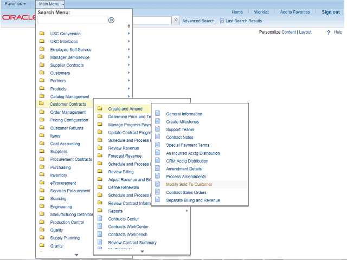Click the folder icon beside Create and Amend

(x=99, y=109)
